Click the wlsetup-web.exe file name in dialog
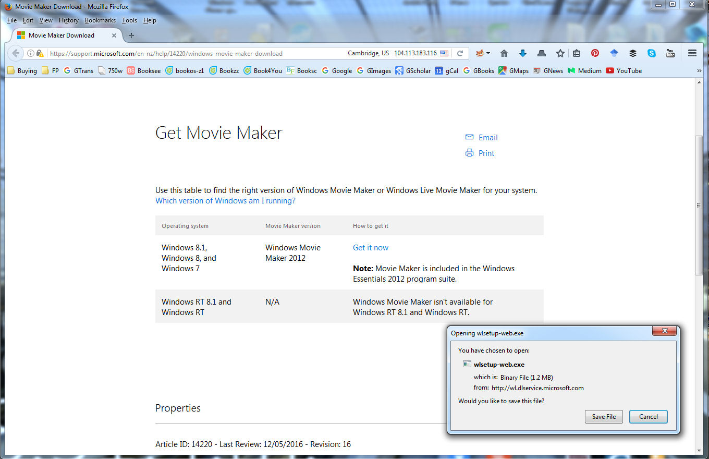The width and height of the screenshot is (709, 459). point(499,365)
